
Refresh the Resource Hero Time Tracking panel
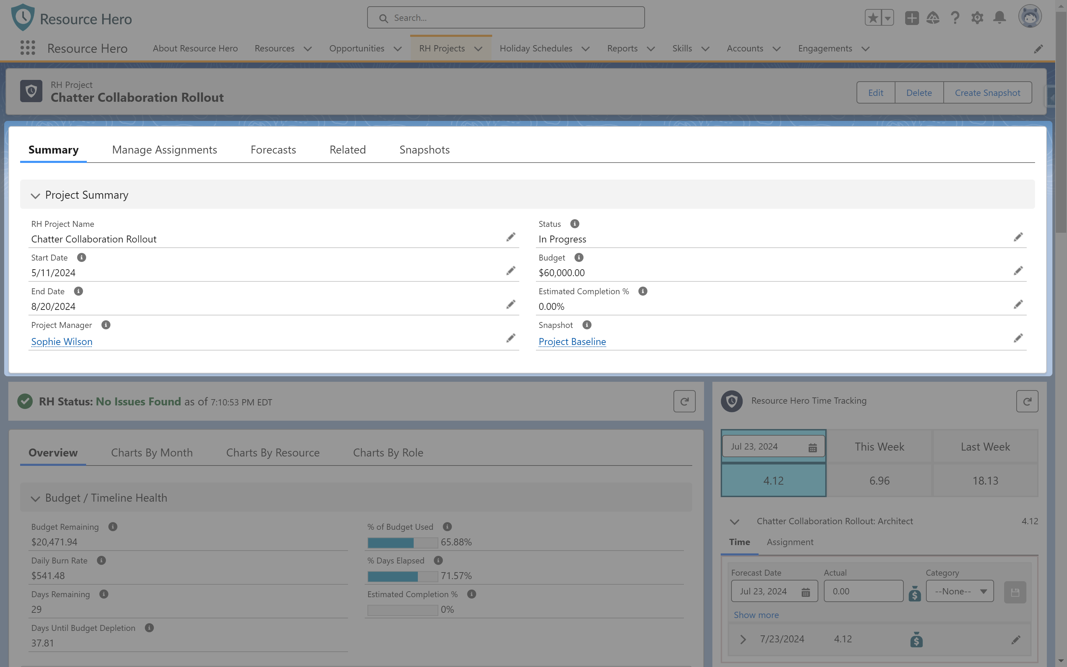1027,402
